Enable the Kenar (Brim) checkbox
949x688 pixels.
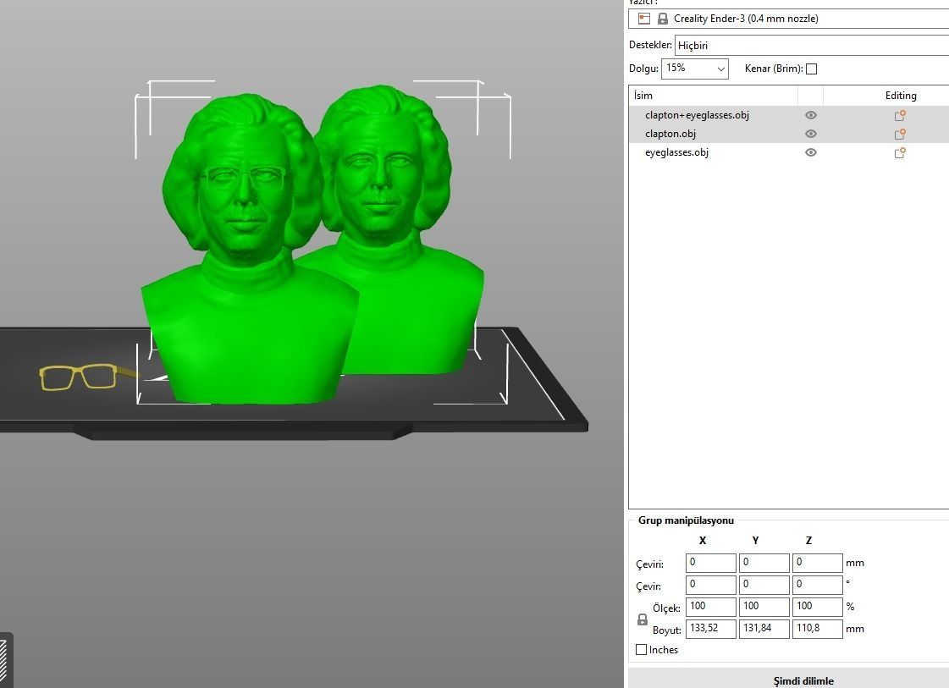pyautogui.click(x=812, y=69)
